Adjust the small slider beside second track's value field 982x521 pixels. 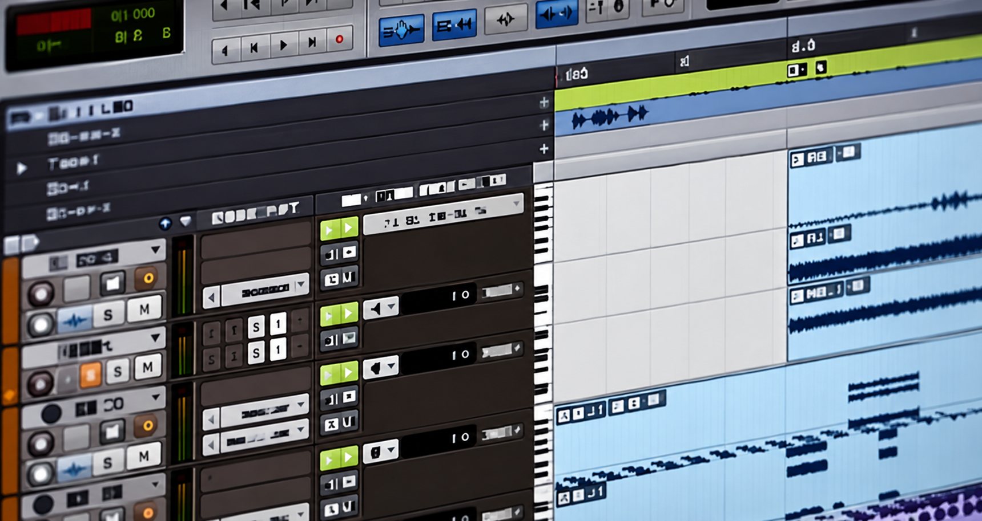(x=501, y=292)
